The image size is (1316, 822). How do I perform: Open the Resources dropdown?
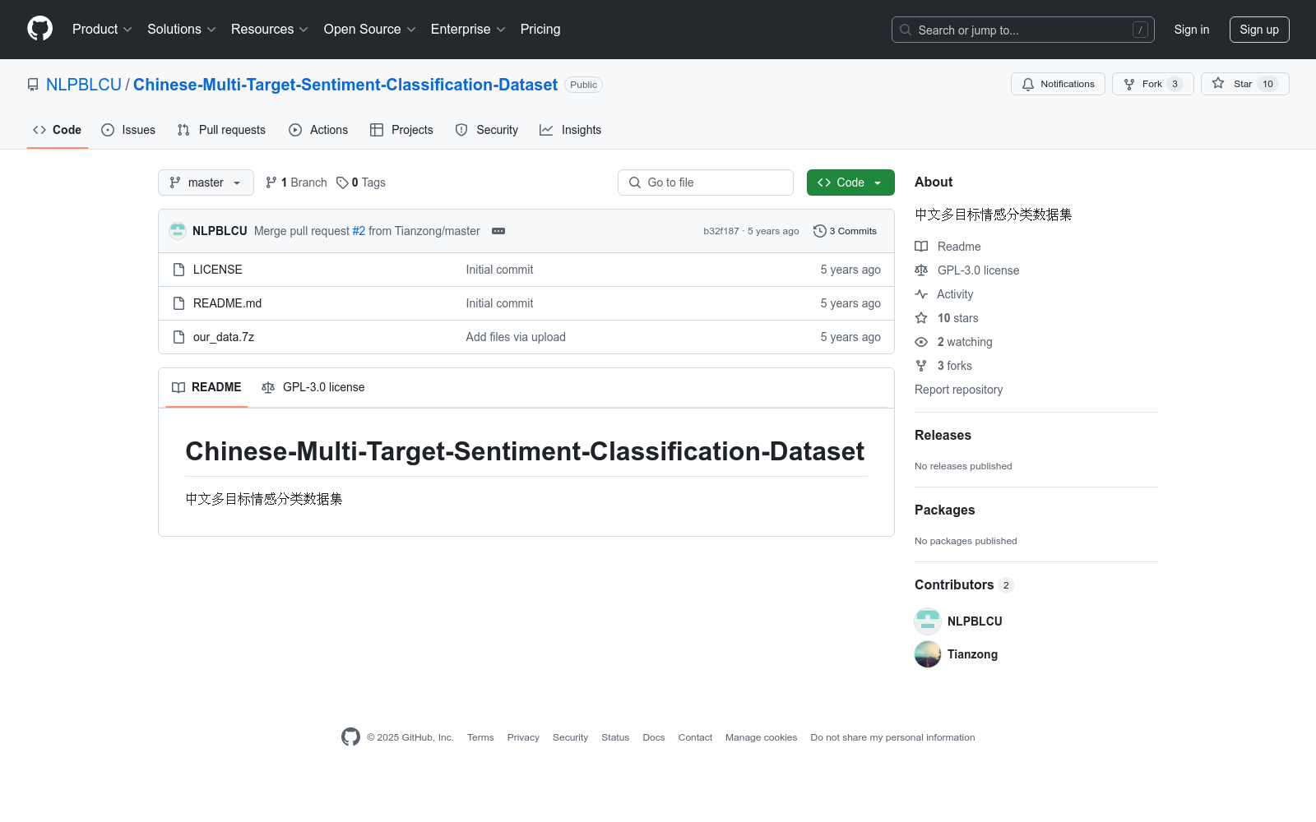click(x=270, y=29)
